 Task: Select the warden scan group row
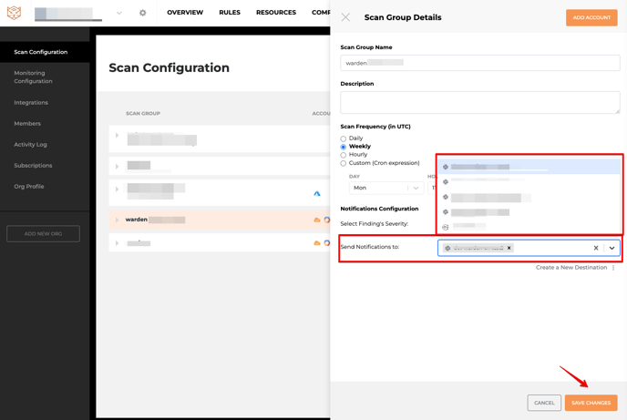pos(220,220)
